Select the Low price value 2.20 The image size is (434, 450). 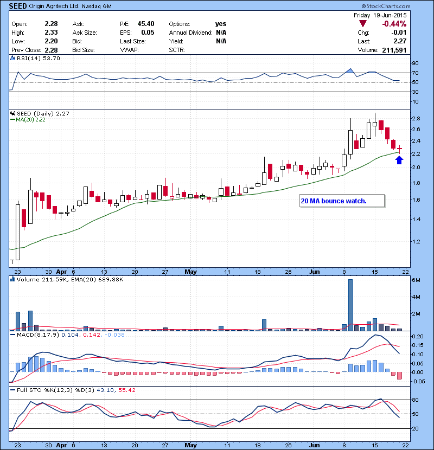[x=51, y=41]
